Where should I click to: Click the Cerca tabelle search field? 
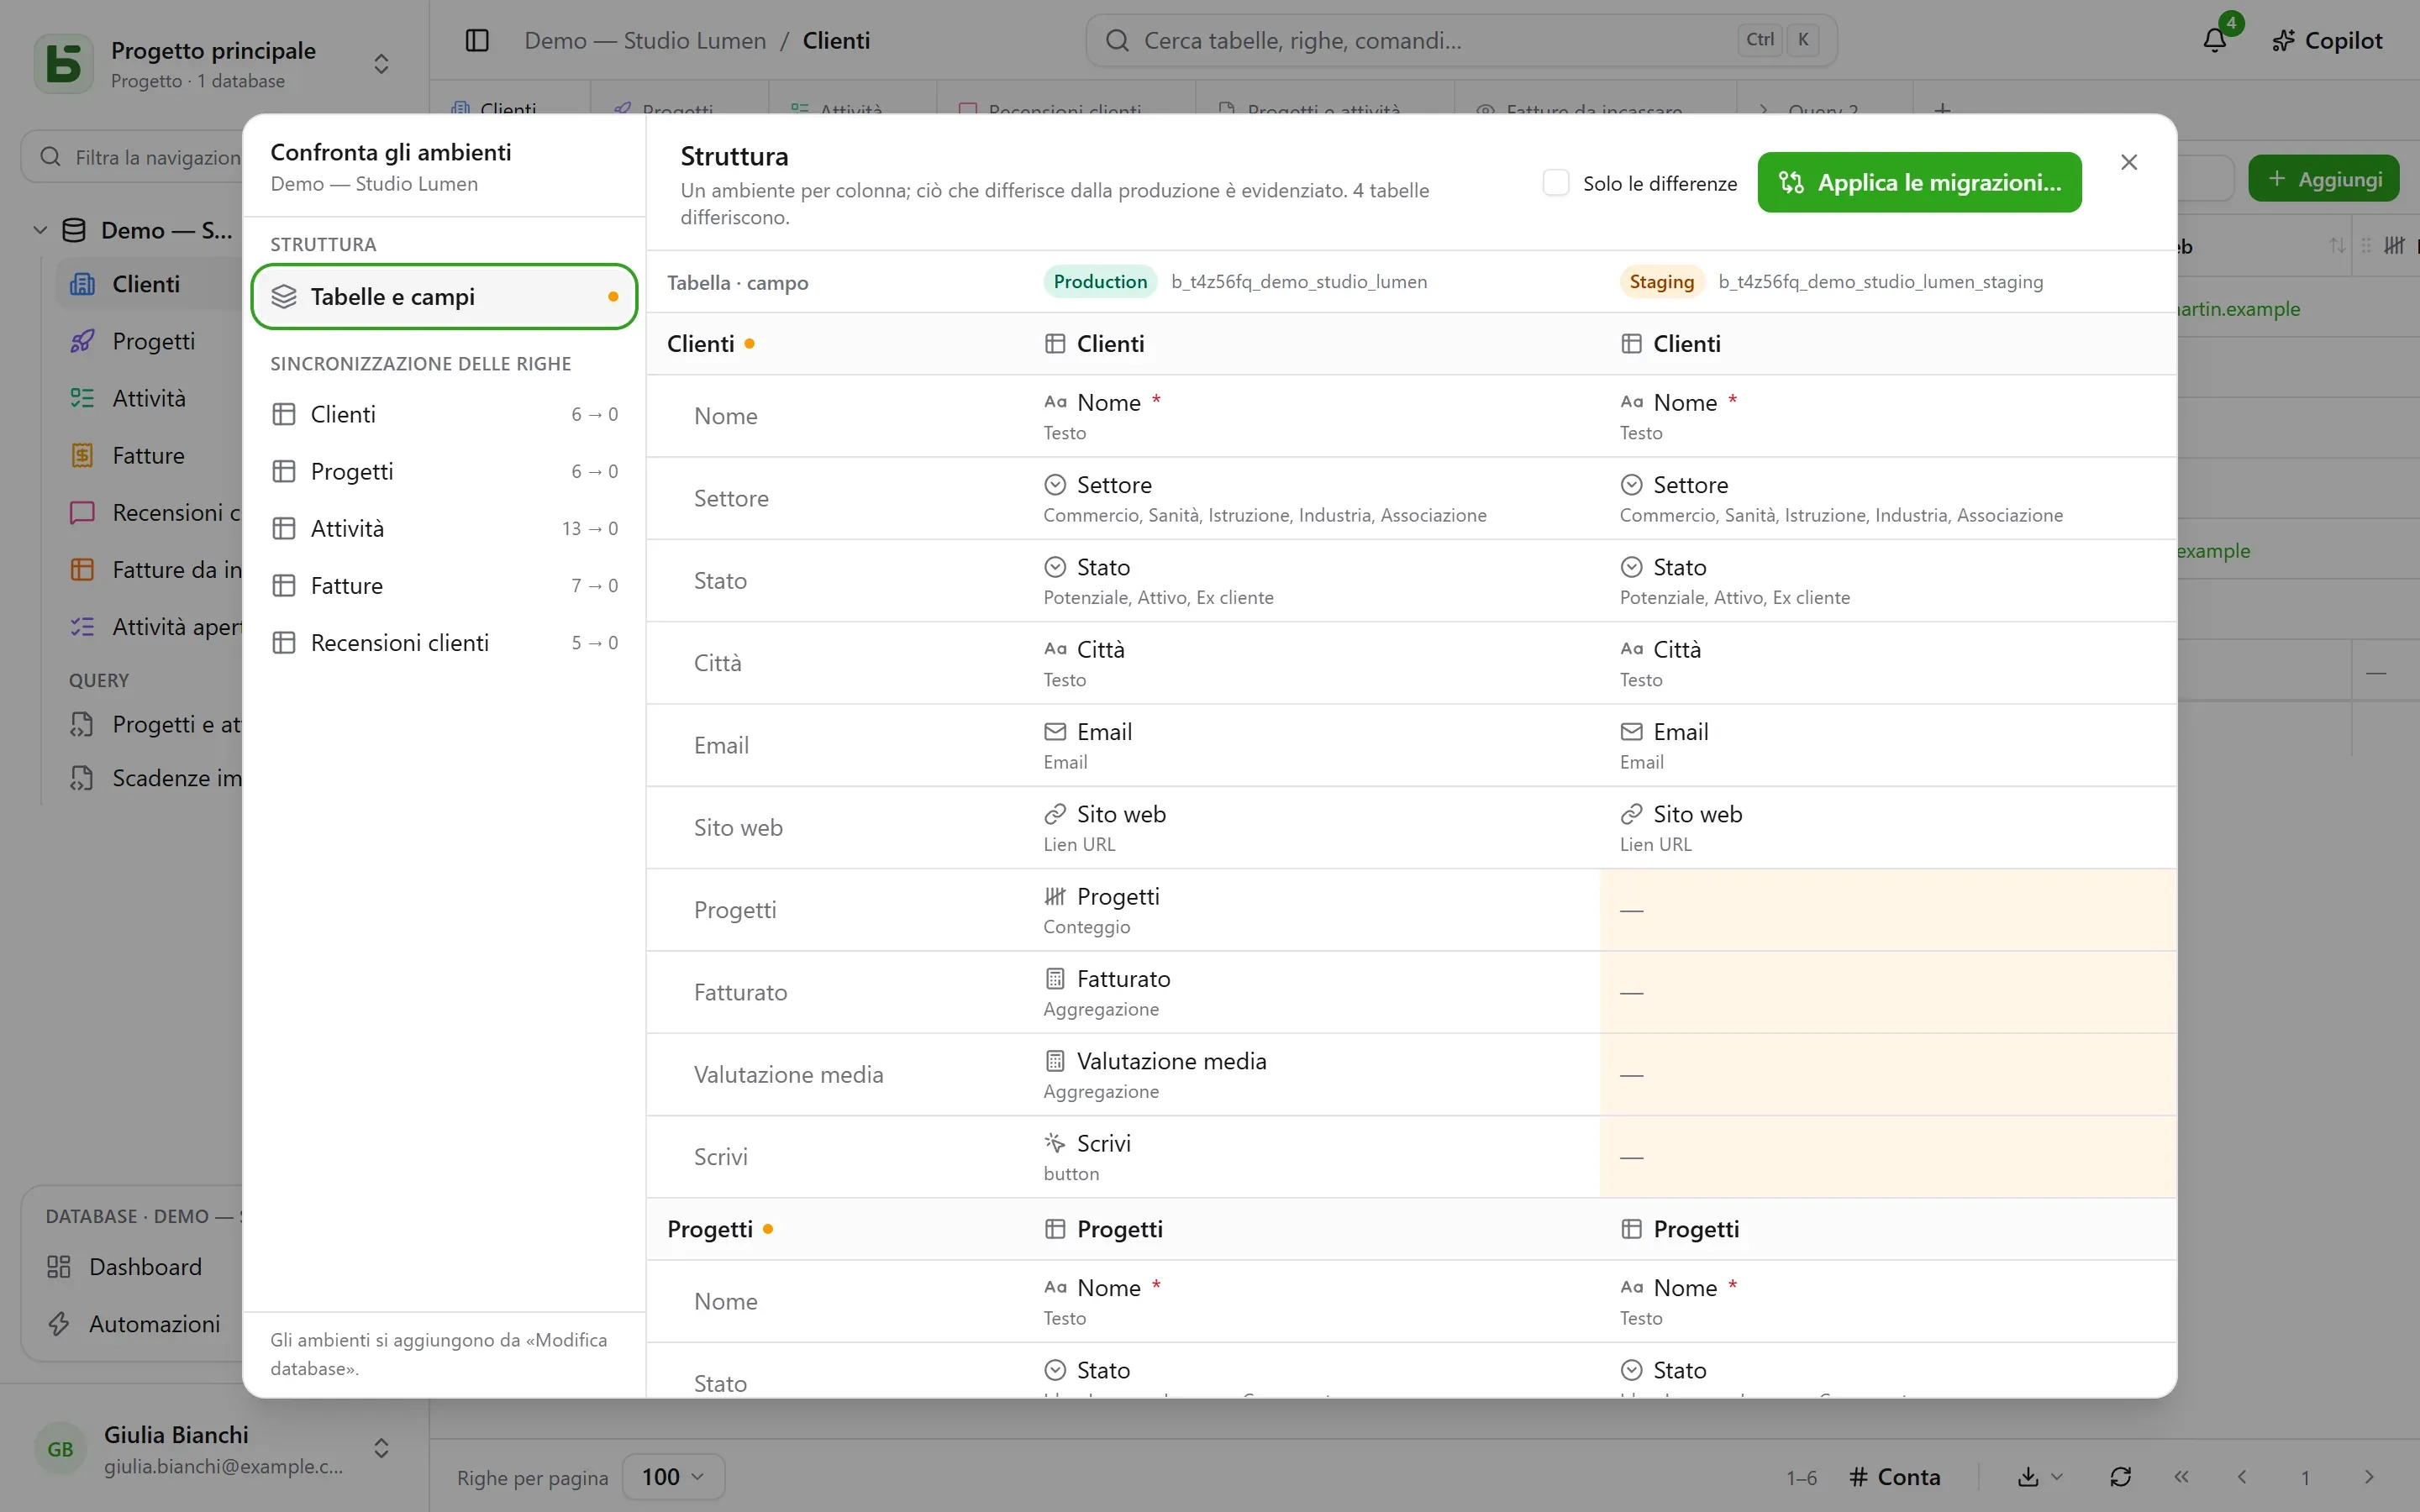coord(1461,40)
